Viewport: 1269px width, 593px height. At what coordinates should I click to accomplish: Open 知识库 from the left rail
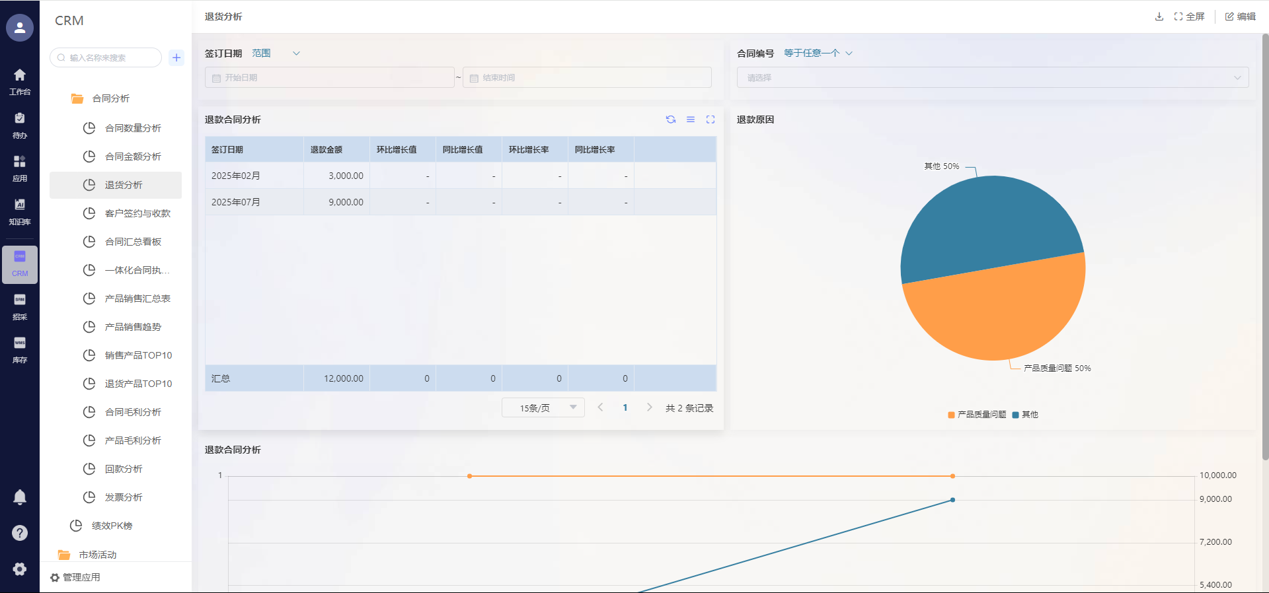click(20, 211)
